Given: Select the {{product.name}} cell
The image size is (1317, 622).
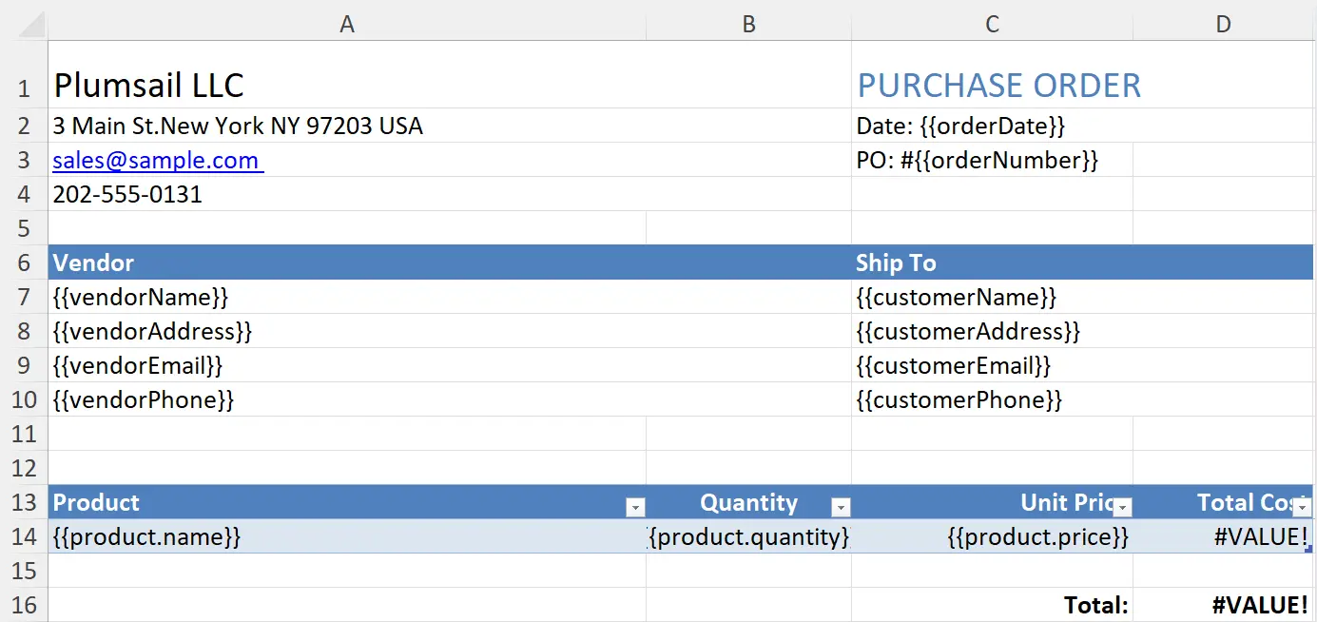Looking at the screenshot, I should coord(347,536).
